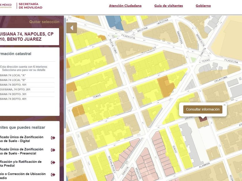Open the Atención Ciudadana menu
The width and height of the screenshot is (242, 181).
125,6
